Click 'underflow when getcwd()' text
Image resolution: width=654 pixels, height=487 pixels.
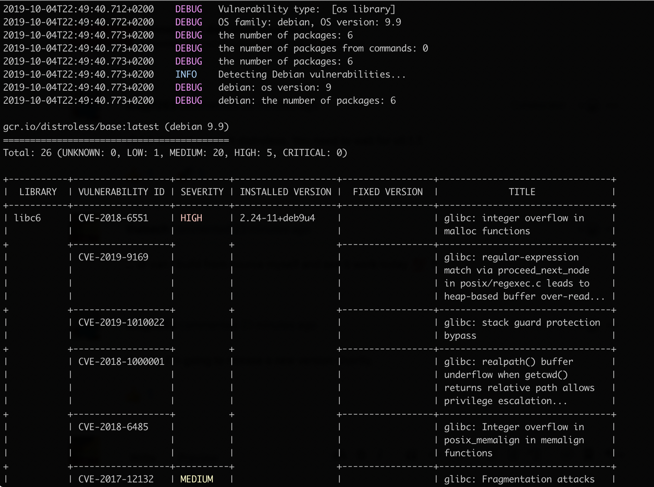click(506, 375)
